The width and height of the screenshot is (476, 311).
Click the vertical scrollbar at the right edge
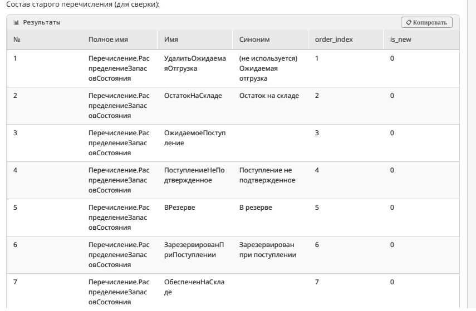[x=472, y=155]
